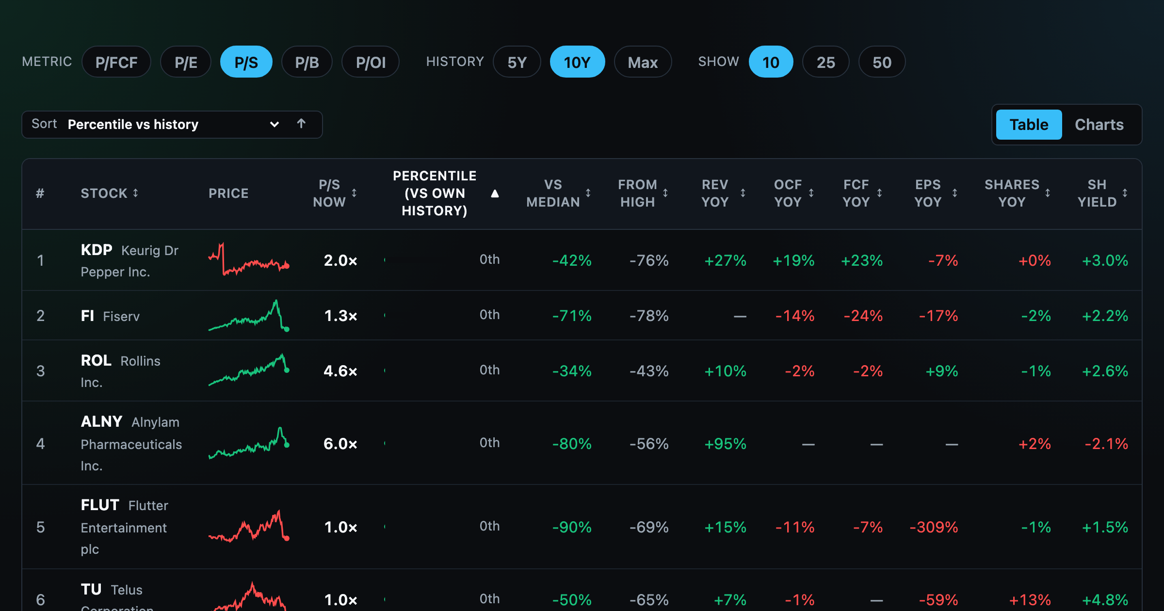Click ROL percentile bar

(x=427, y=370)
